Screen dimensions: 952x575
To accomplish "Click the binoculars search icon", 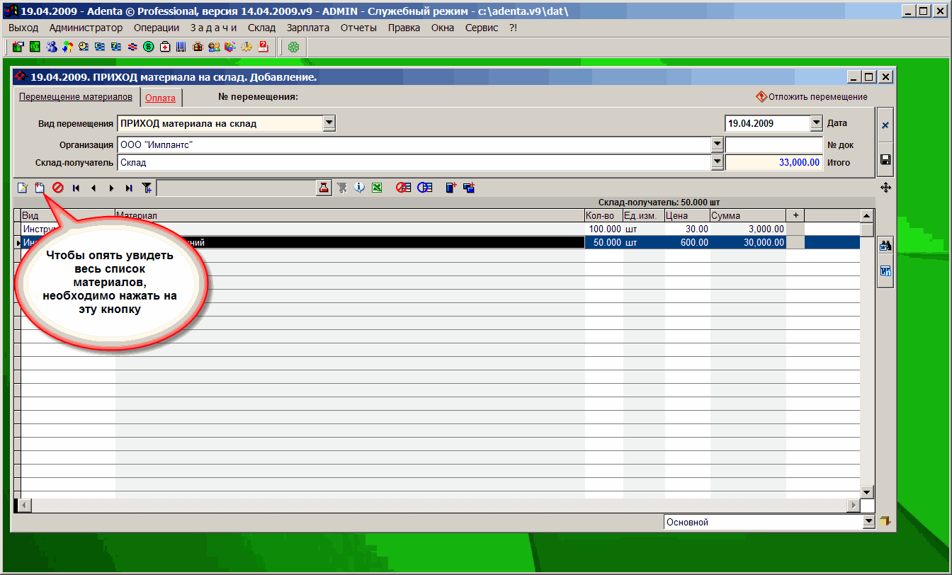I will coord(885,246).
